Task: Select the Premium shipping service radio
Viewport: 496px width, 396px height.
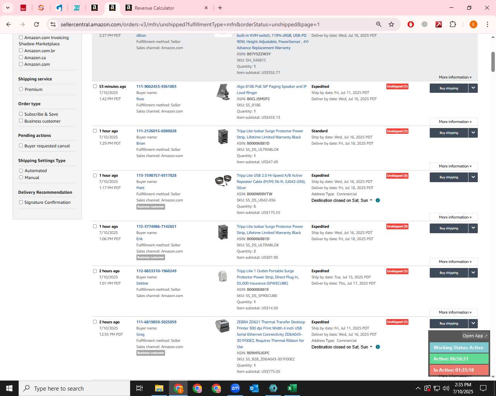Action: click(x=21, y=89)
